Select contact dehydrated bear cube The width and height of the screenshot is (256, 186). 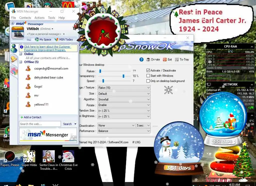pos(48,77)
